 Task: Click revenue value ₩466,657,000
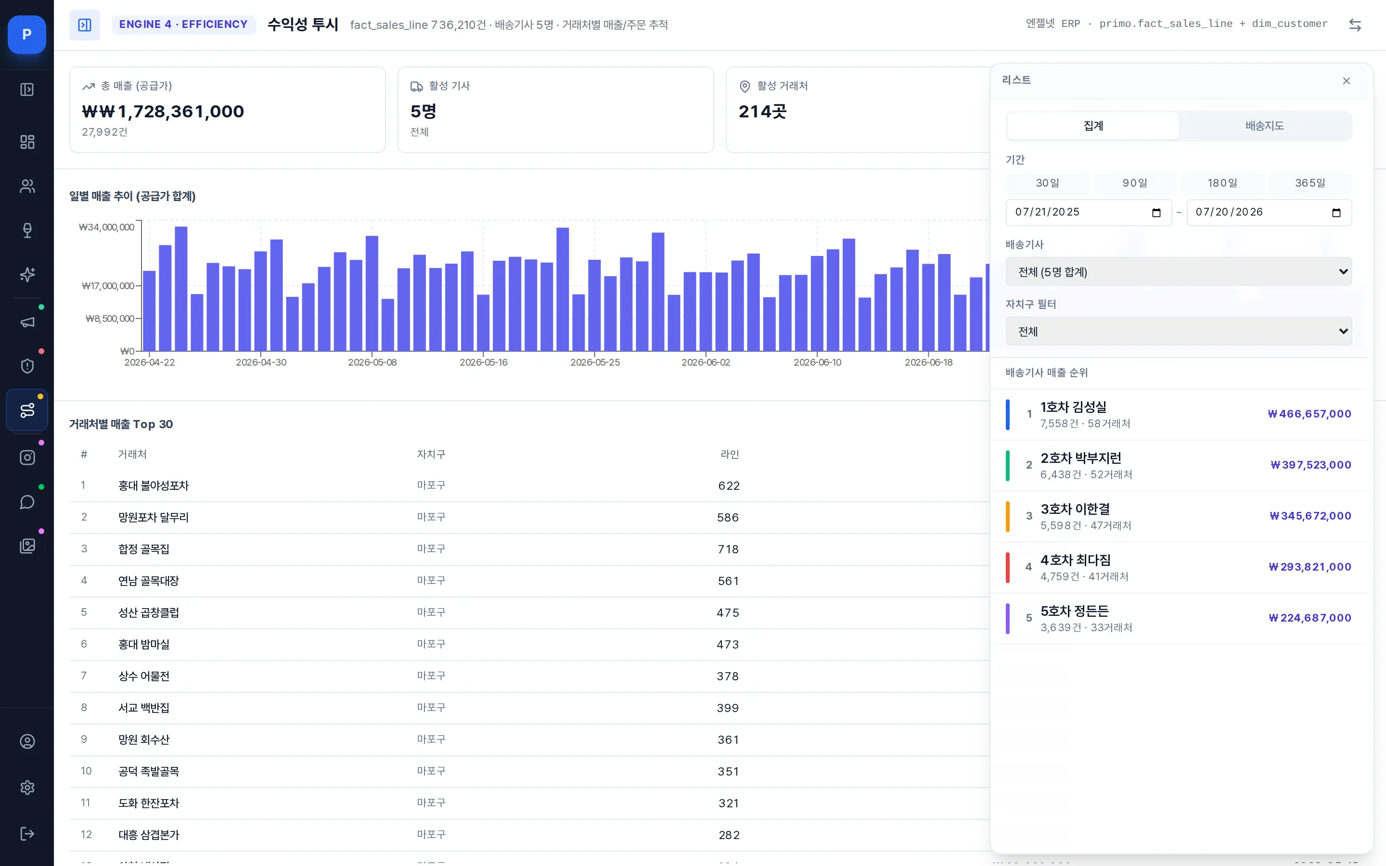coord(1309,414)
